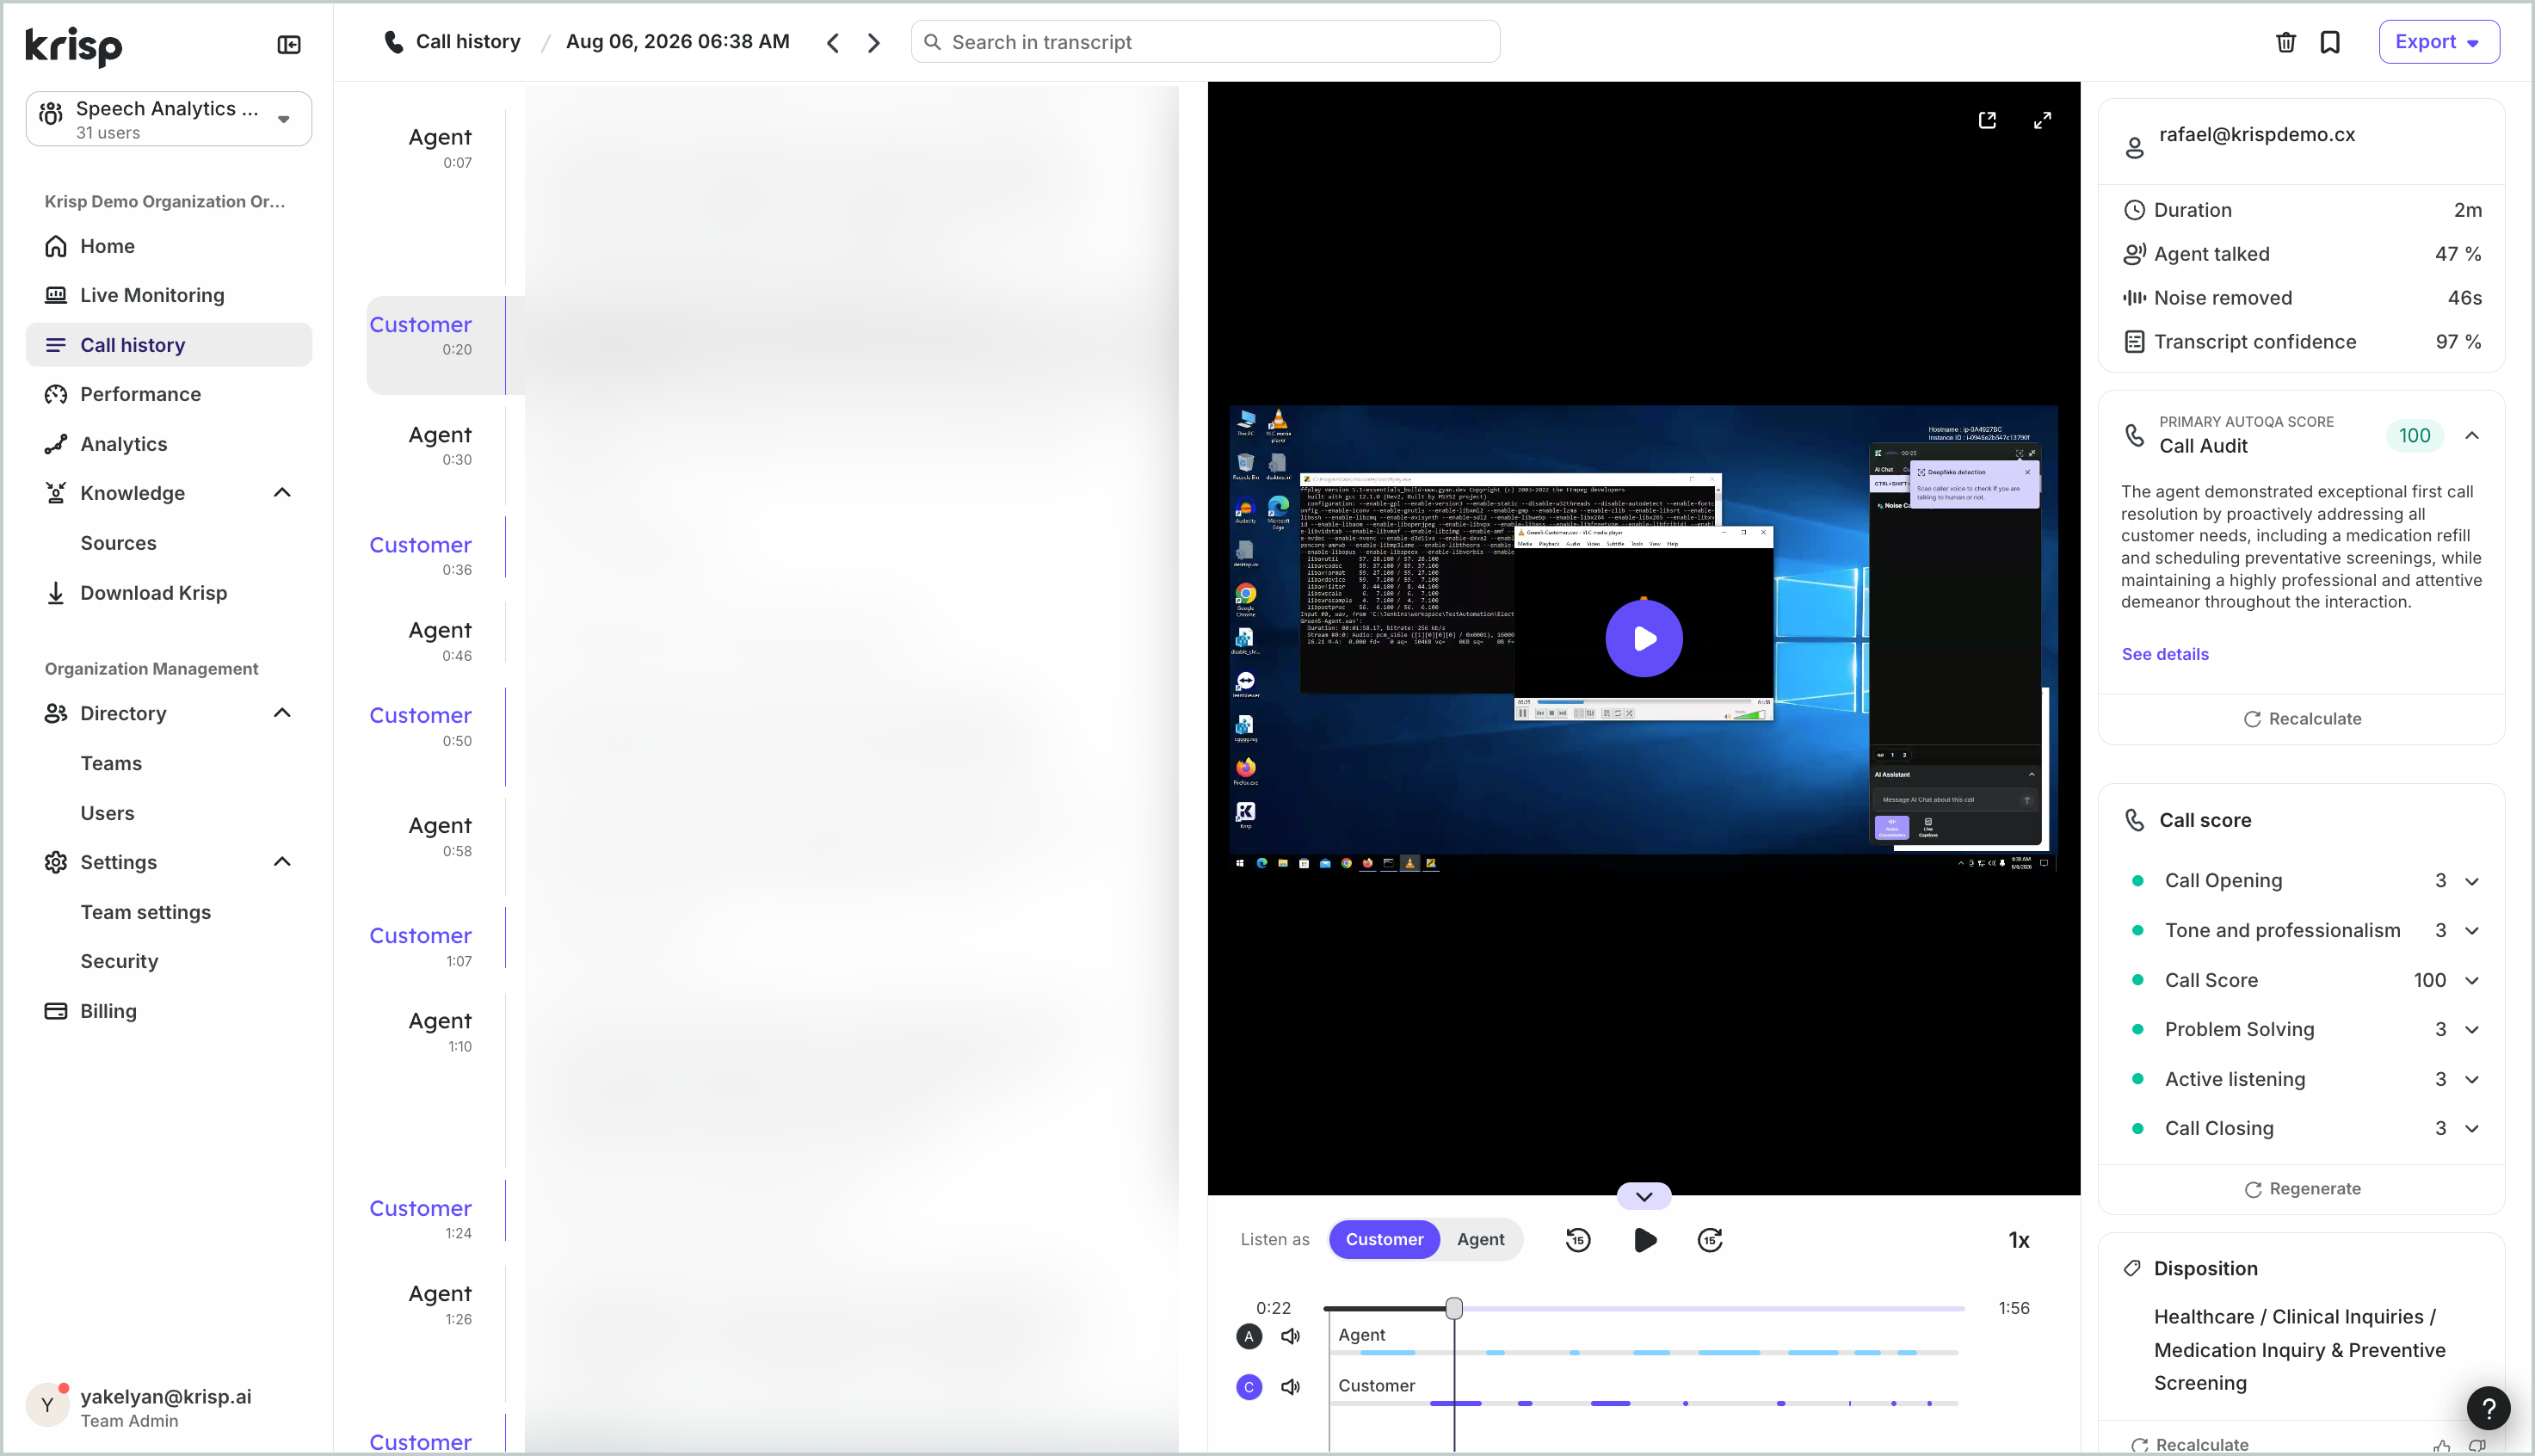Collapse the Settings section
Image resolution: width=2535 pixels, height=1456 pixels.
282,862
